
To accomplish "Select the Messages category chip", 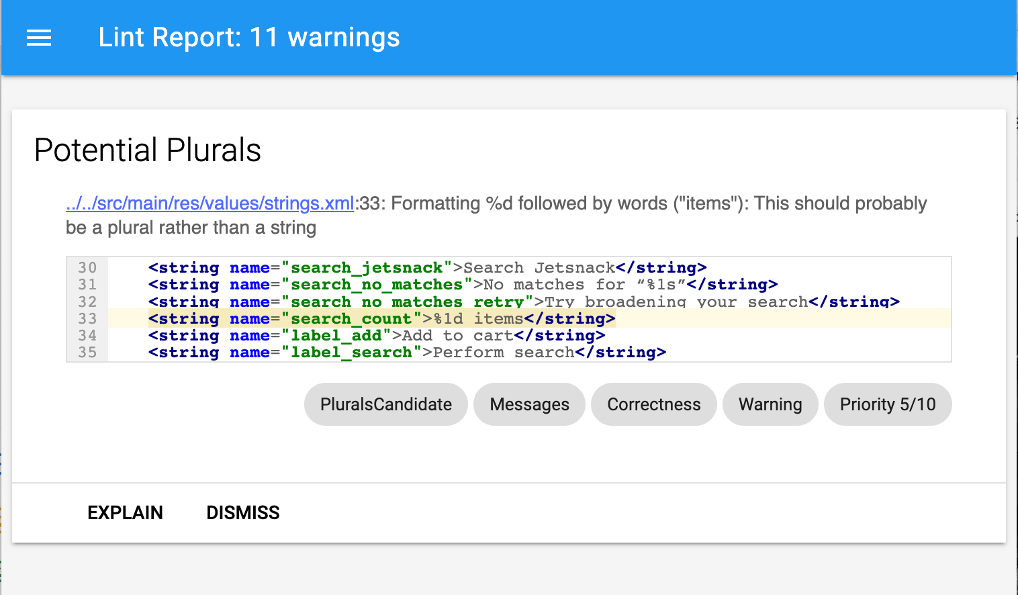I will coord(529,404).
